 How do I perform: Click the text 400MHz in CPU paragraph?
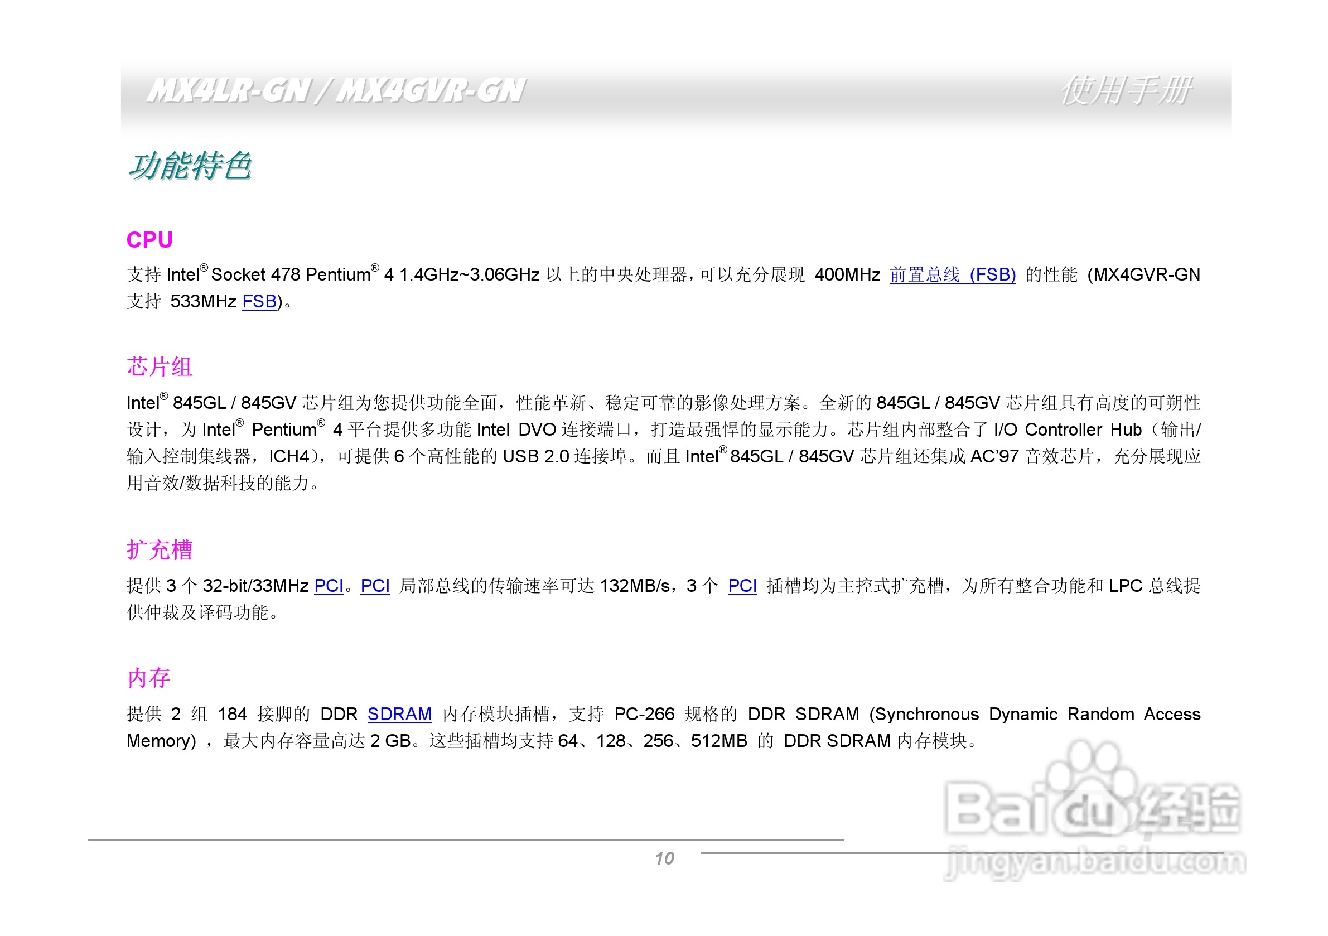tap(847, 274)
